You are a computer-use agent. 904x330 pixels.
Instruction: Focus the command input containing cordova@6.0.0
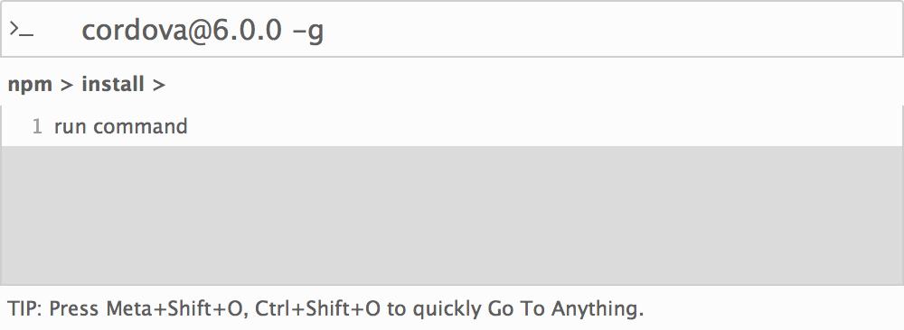452,30
